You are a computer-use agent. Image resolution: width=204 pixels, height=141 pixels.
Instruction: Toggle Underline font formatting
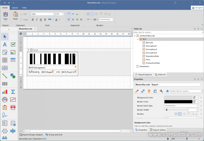41,20
